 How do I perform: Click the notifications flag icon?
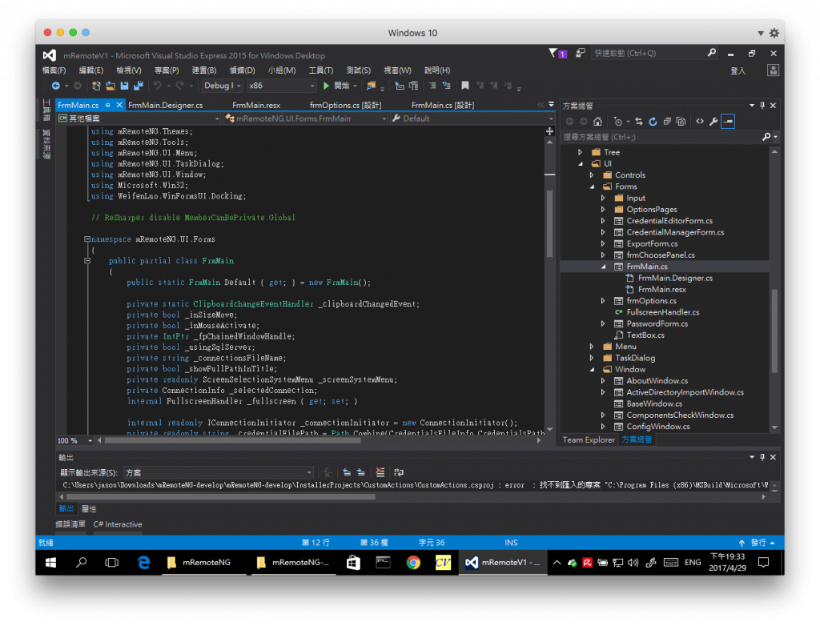(x=553, y=54)
